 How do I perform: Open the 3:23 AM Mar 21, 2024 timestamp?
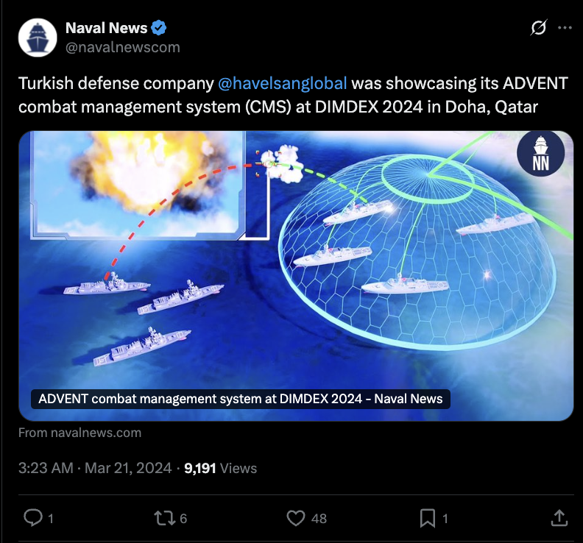point(95,468)
